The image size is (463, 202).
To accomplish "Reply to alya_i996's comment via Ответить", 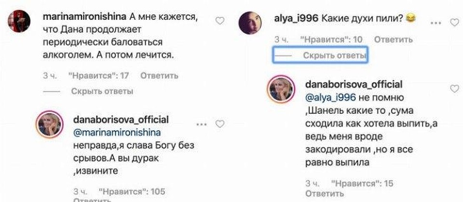I will click(x=393, y=40).
